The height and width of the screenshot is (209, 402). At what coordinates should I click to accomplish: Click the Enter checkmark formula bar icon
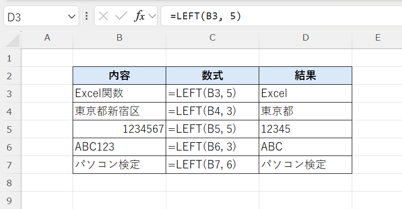(121, 16)
